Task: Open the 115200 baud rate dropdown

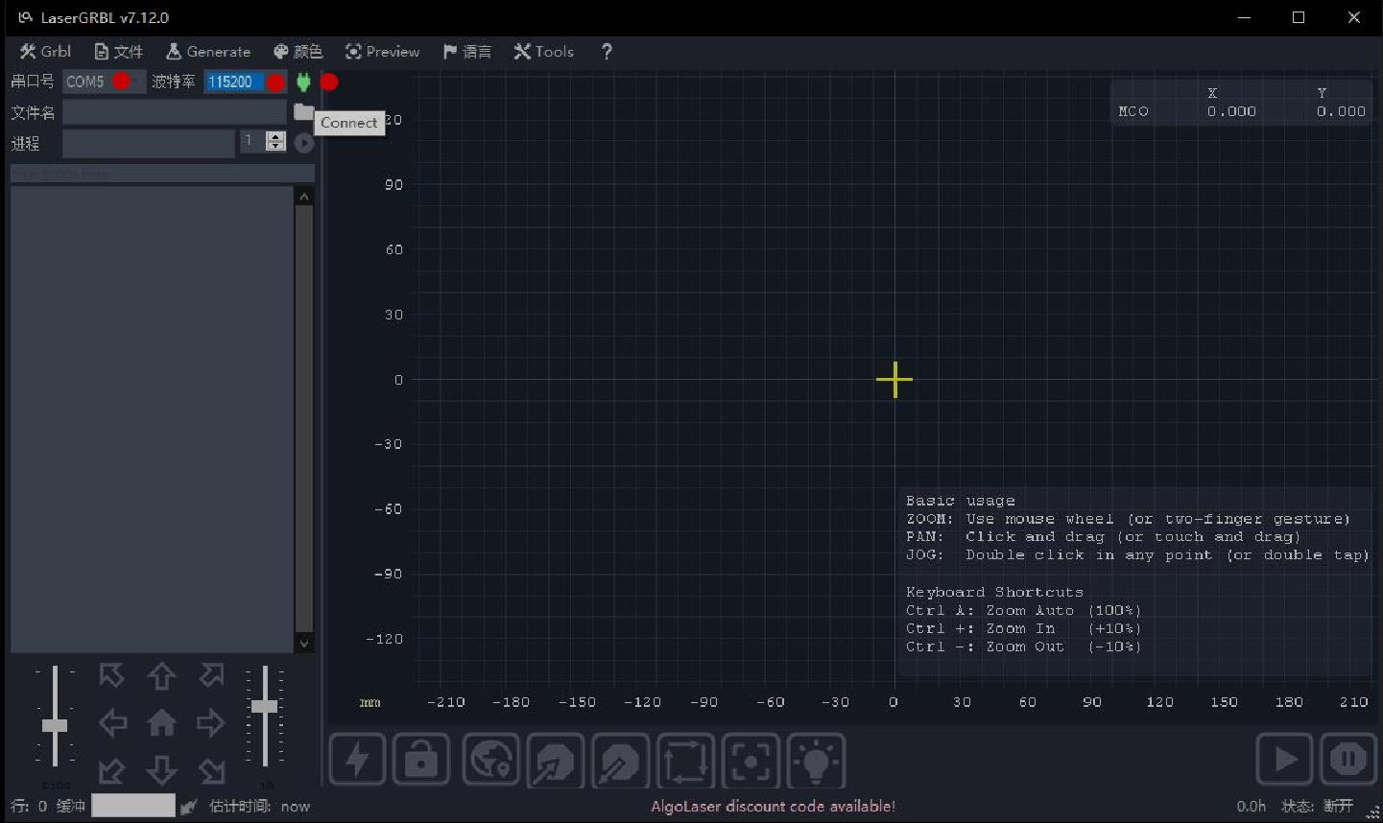Action: tap(245, 82)
